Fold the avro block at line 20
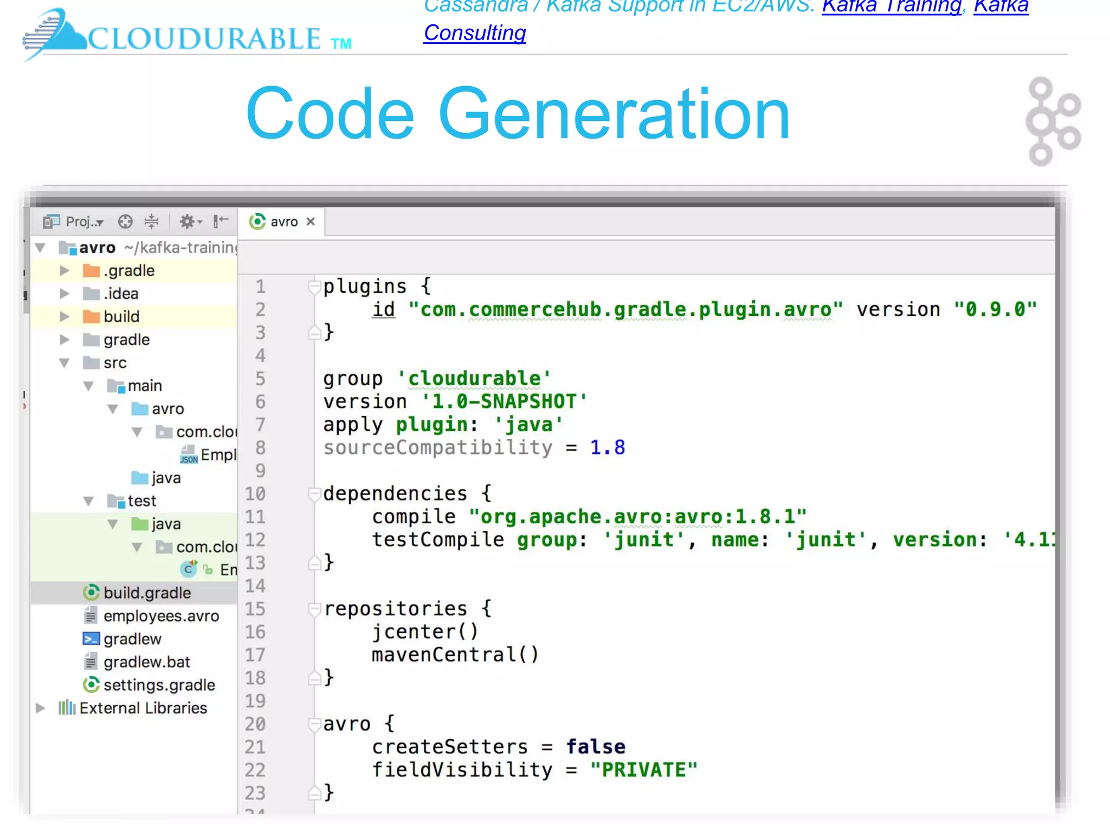This screenshot has width=1110, height=832. click(x=314, y=724)
